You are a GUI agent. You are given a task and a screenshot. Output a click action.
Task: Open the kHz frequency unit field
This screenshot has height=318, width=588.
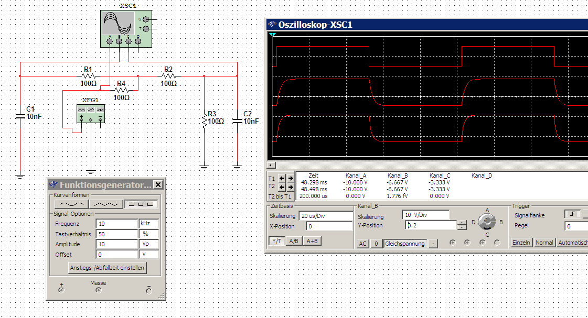149,224
